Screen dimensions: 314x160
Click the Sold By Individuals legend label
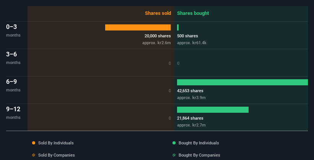click(56, 143)
